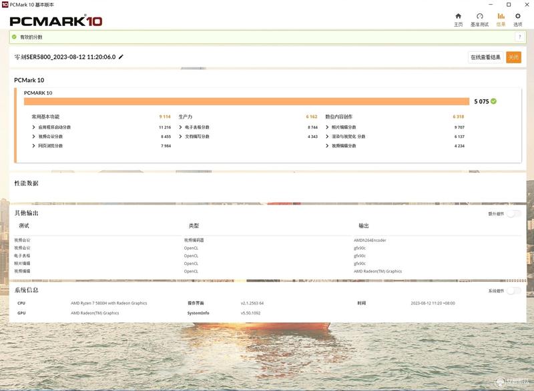
Task: Click the green check next to 5 075
Action: click(494, 101)
